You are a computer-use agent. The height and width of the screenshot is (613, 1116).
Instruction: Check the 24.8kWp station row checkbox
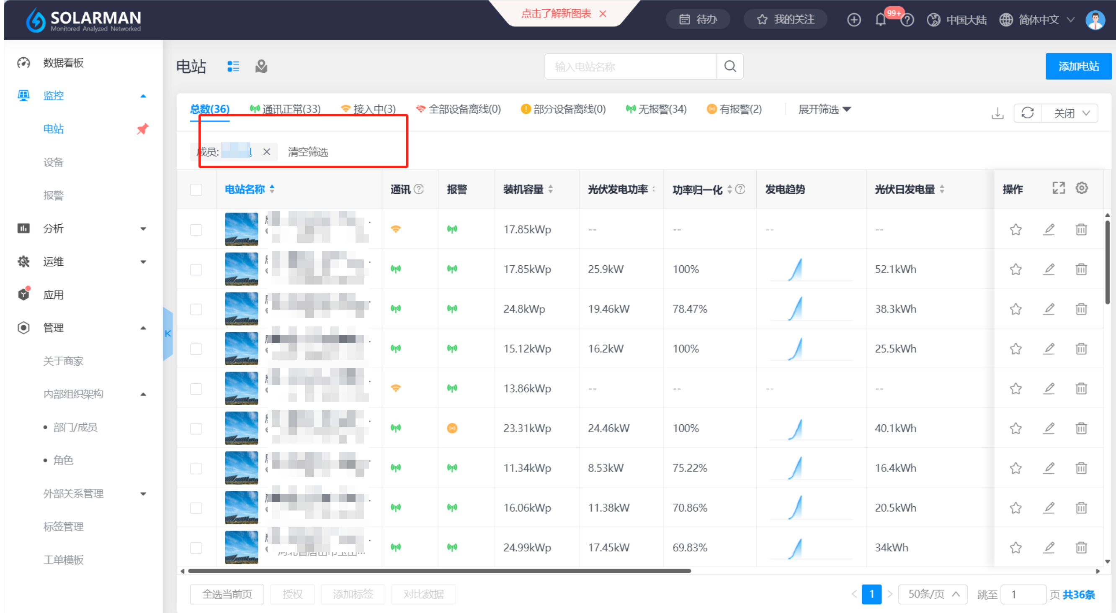(x=196, y=309)
